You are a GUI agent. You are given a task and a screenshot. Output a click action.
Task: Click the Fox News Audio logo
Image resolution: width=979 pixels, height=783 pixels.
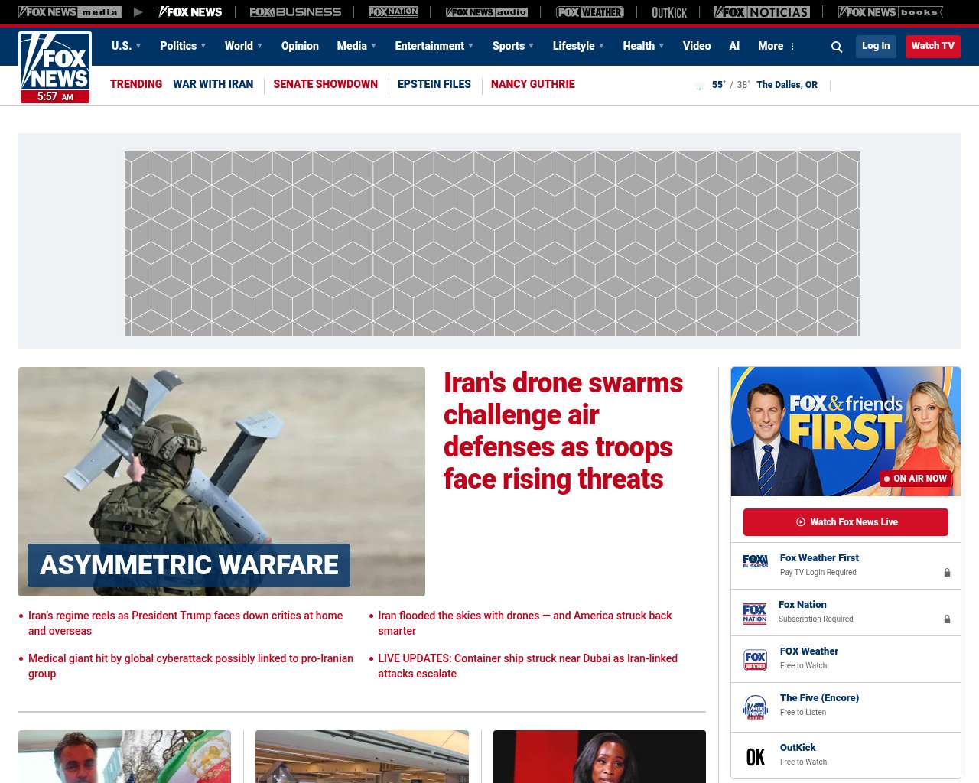coord(486,12)
